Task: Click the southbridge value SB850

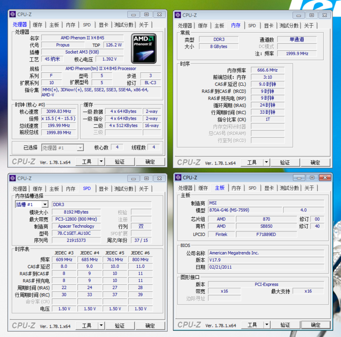Action: [x=266, y=226]
